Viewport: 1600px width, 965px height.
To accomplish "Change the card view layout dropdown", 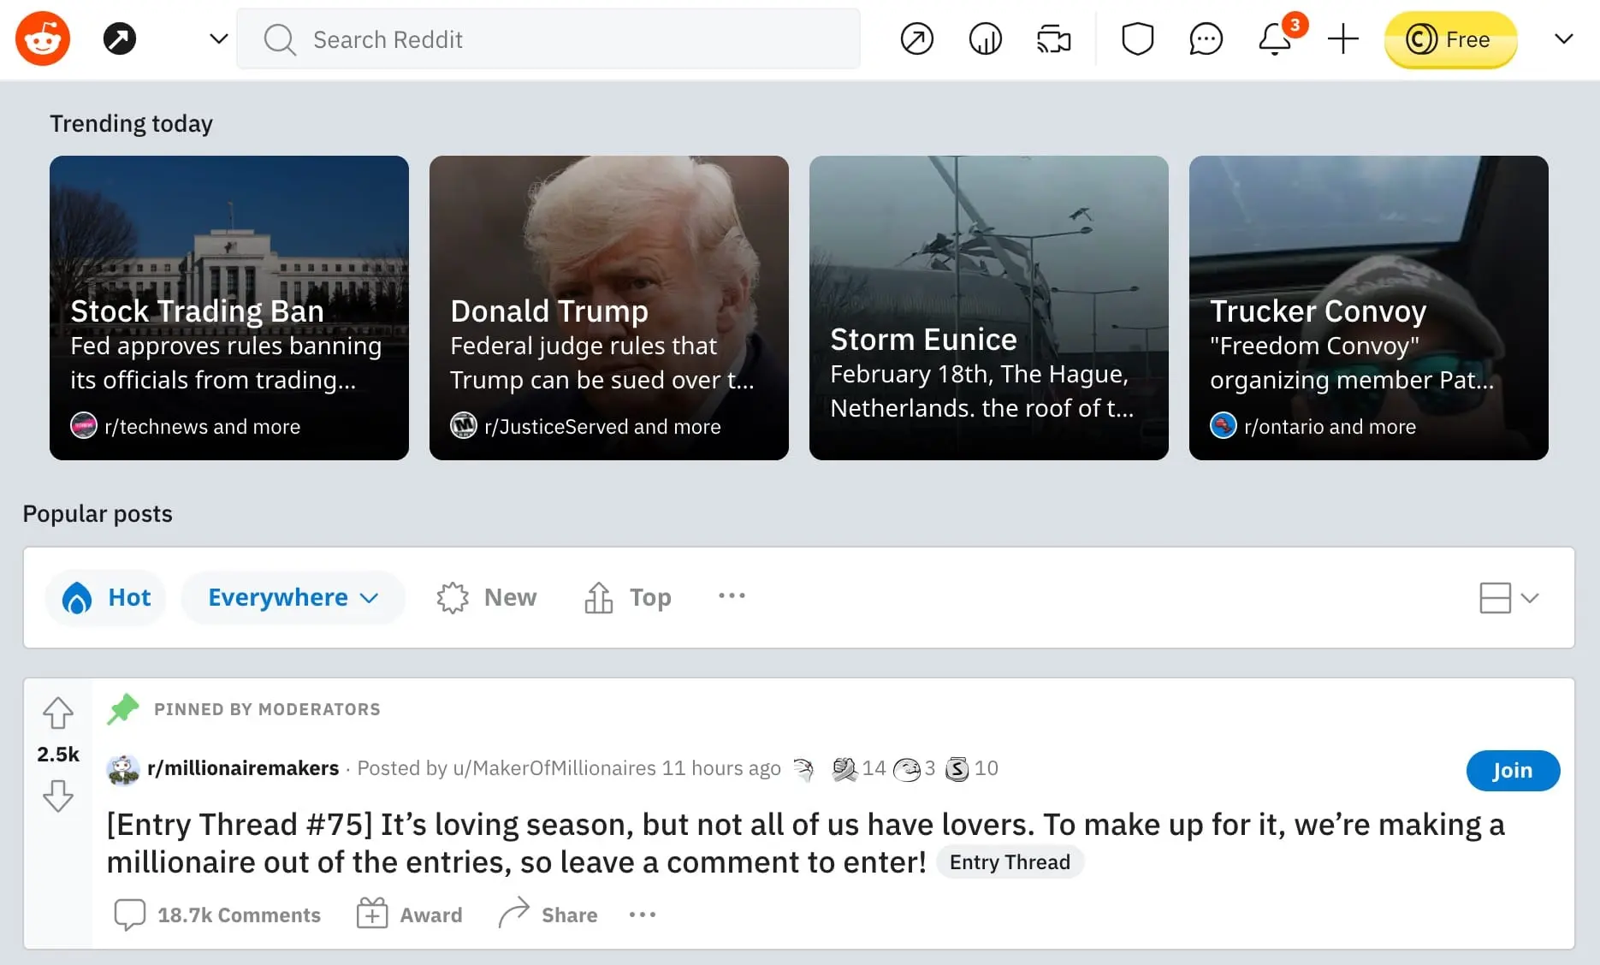I will pos(1509,597).
